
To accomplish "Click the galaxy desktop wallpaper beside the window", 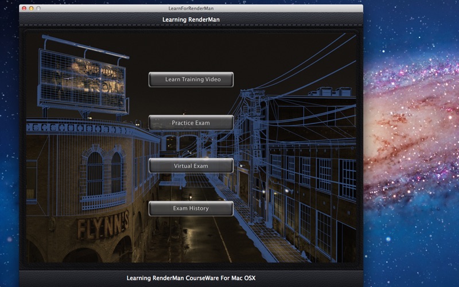I will 411,143.
